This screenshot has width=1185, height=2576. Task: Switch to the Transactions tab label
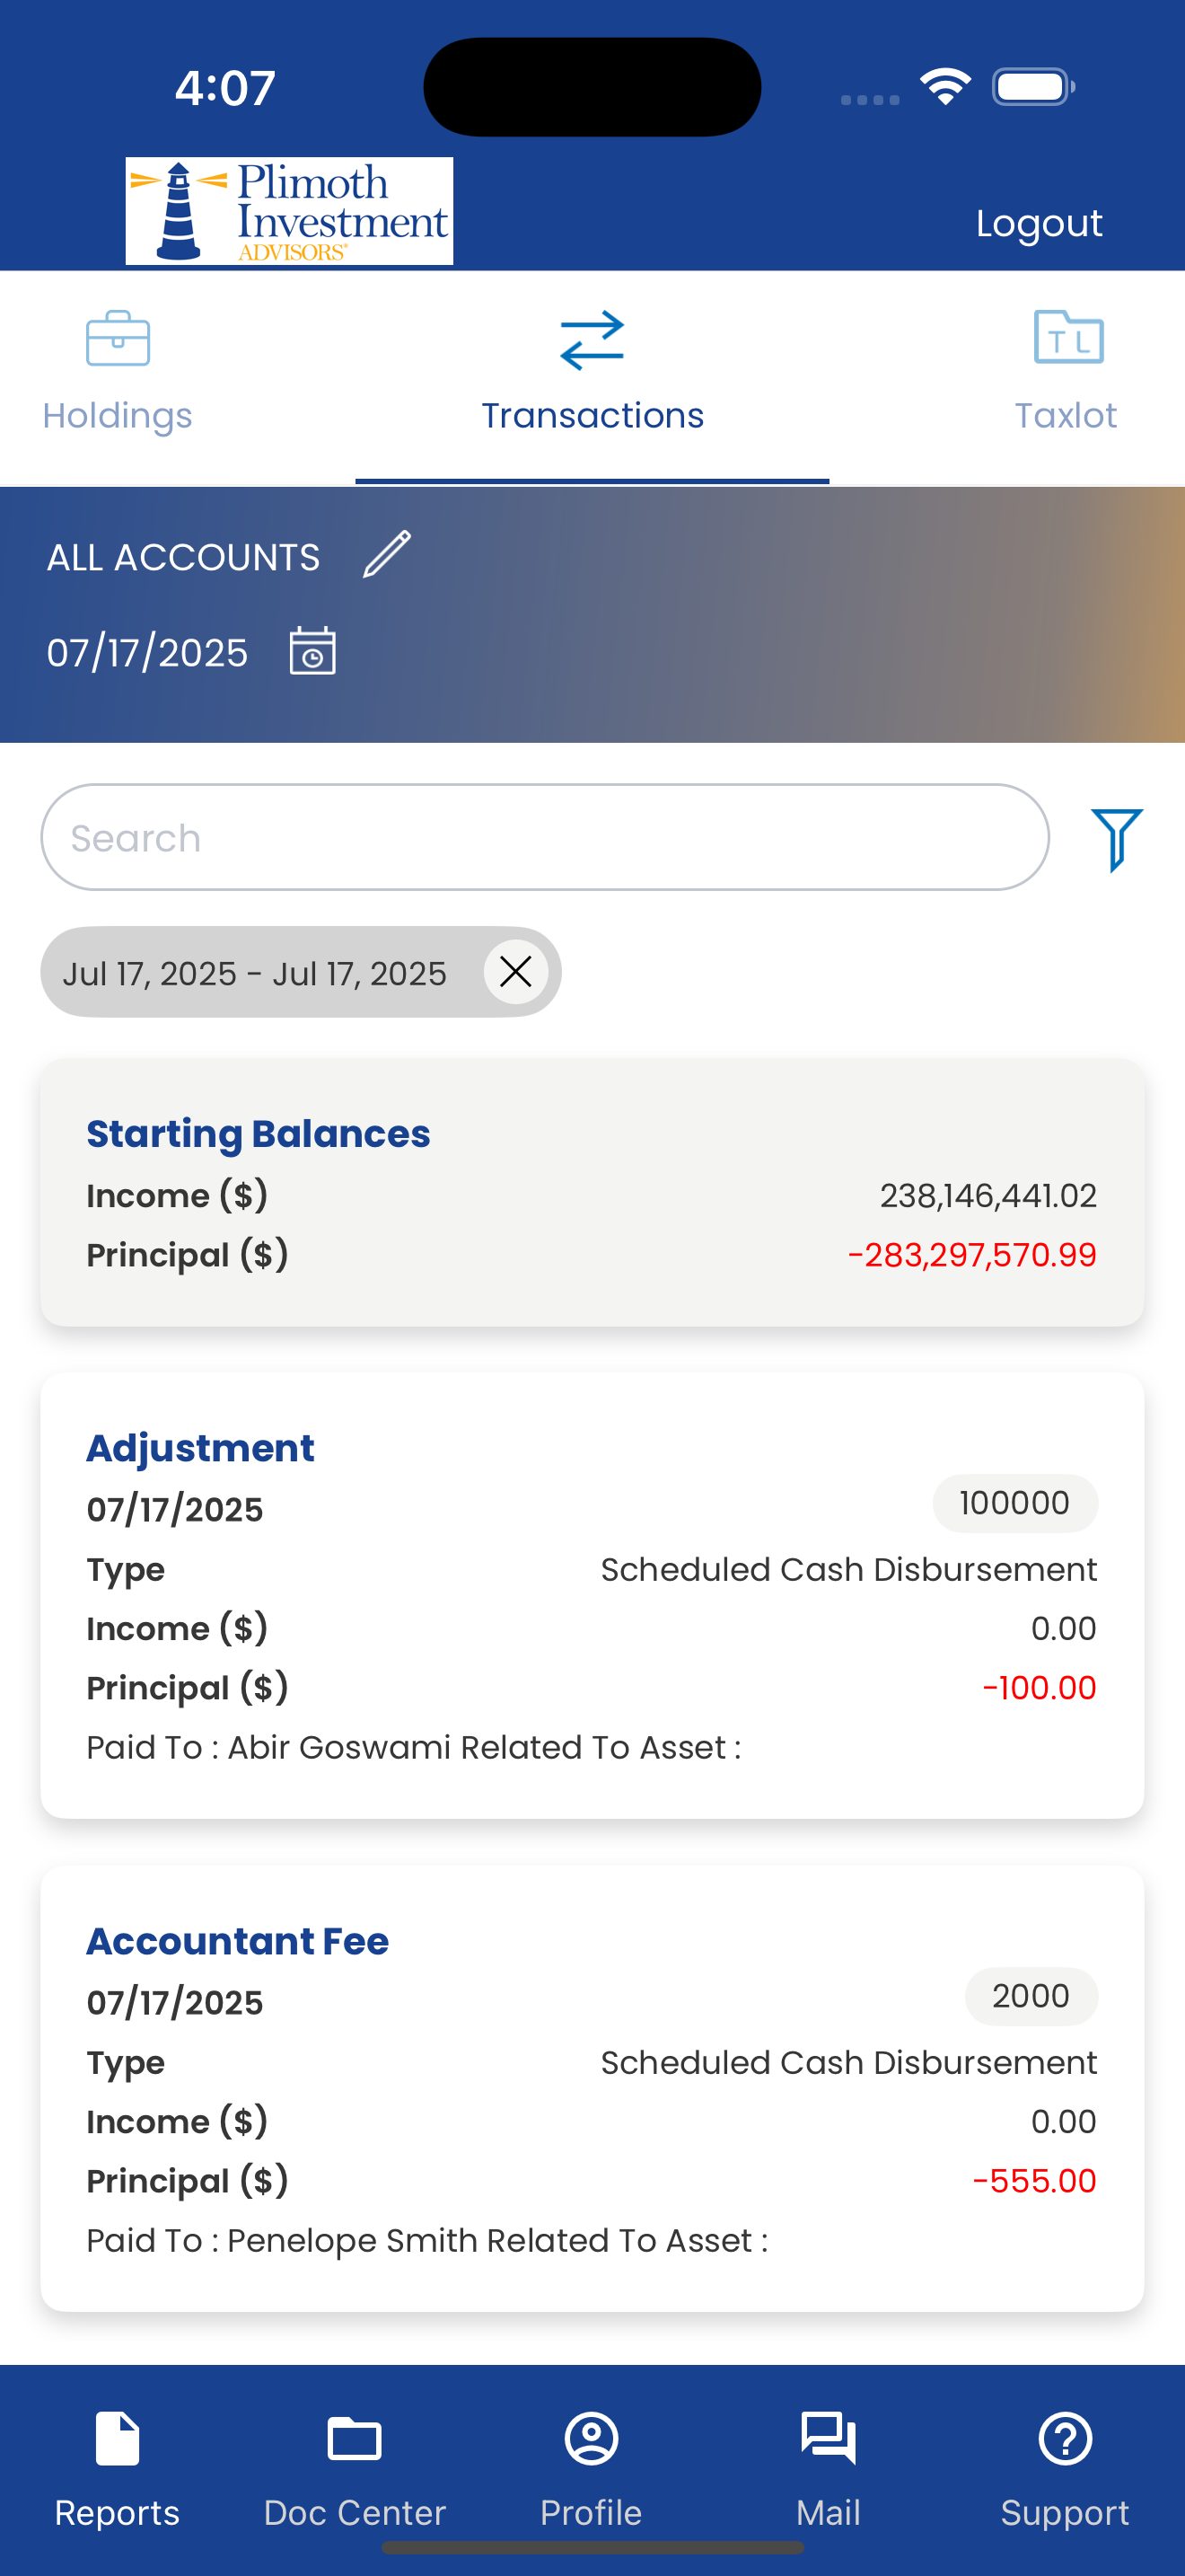(592, 415)
